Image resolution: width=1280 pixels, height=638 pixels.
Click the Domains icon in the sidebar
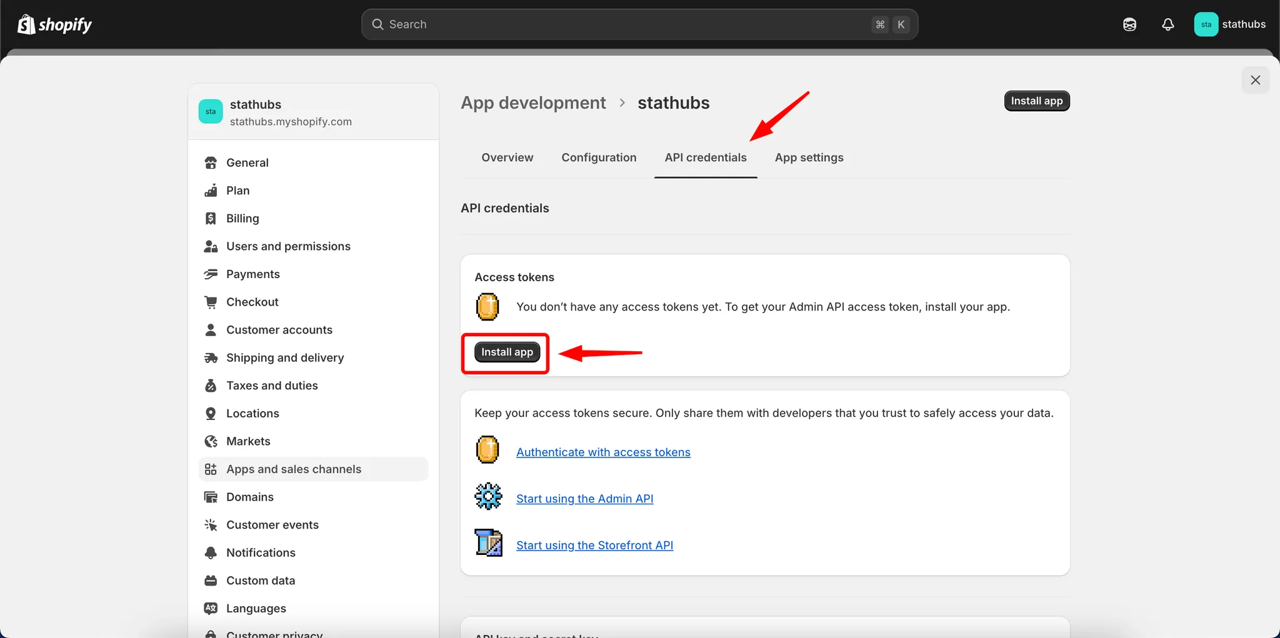(x=211, y=497)
